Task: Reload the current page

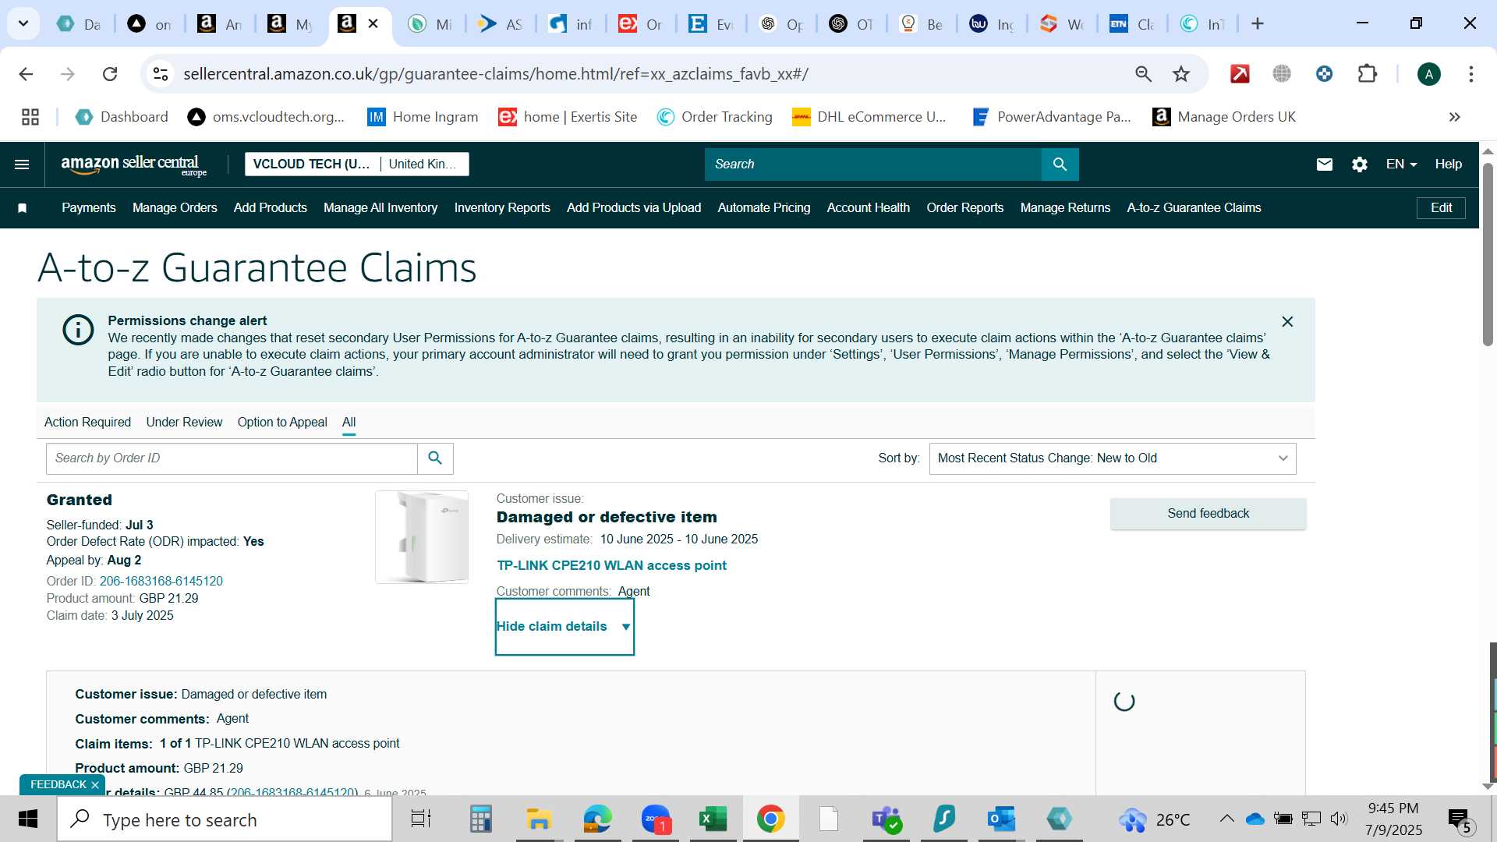Action: 110,74
